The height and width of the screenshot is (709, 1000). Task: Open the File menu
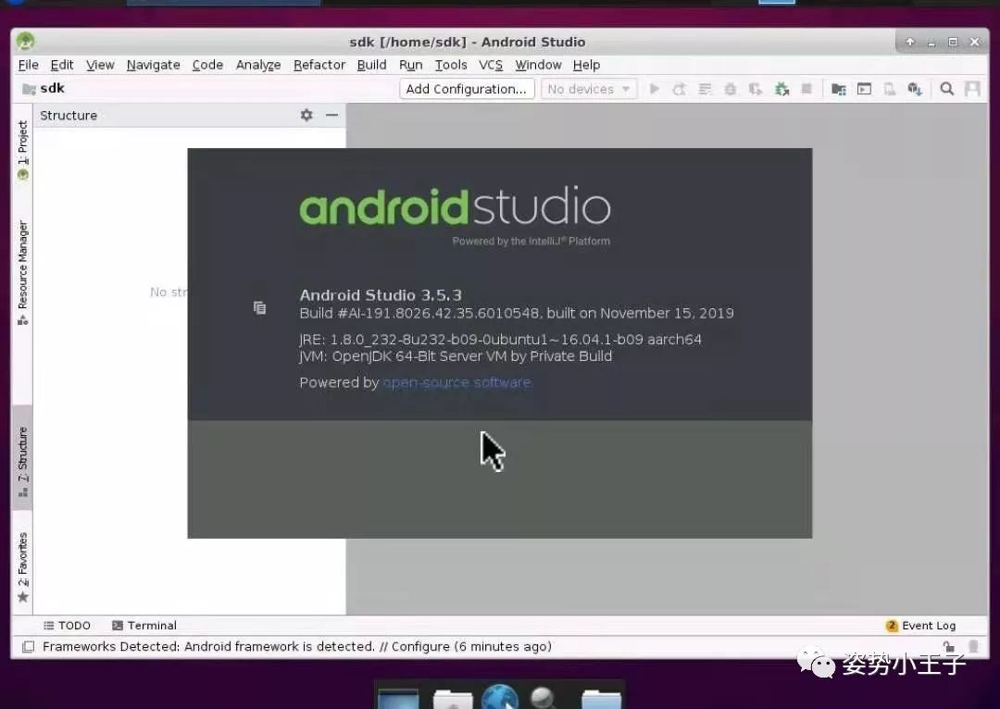click(28, 65)
